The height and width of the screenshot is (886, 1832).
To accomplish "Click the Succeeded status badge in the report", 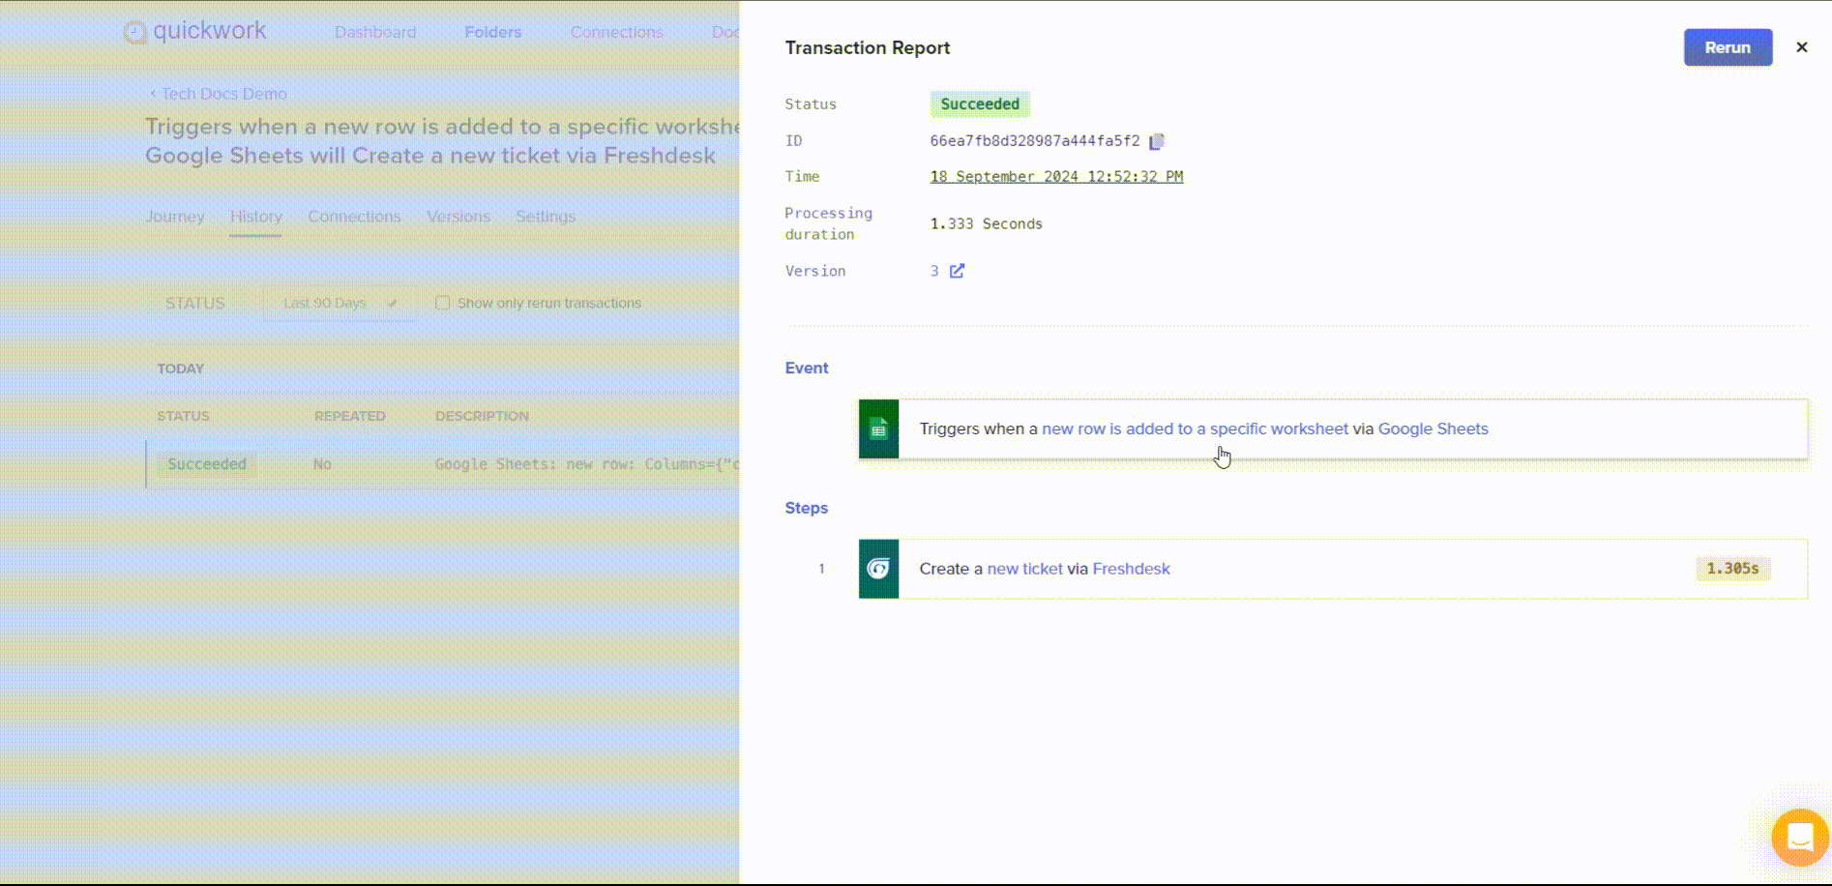I will [980, 103].
